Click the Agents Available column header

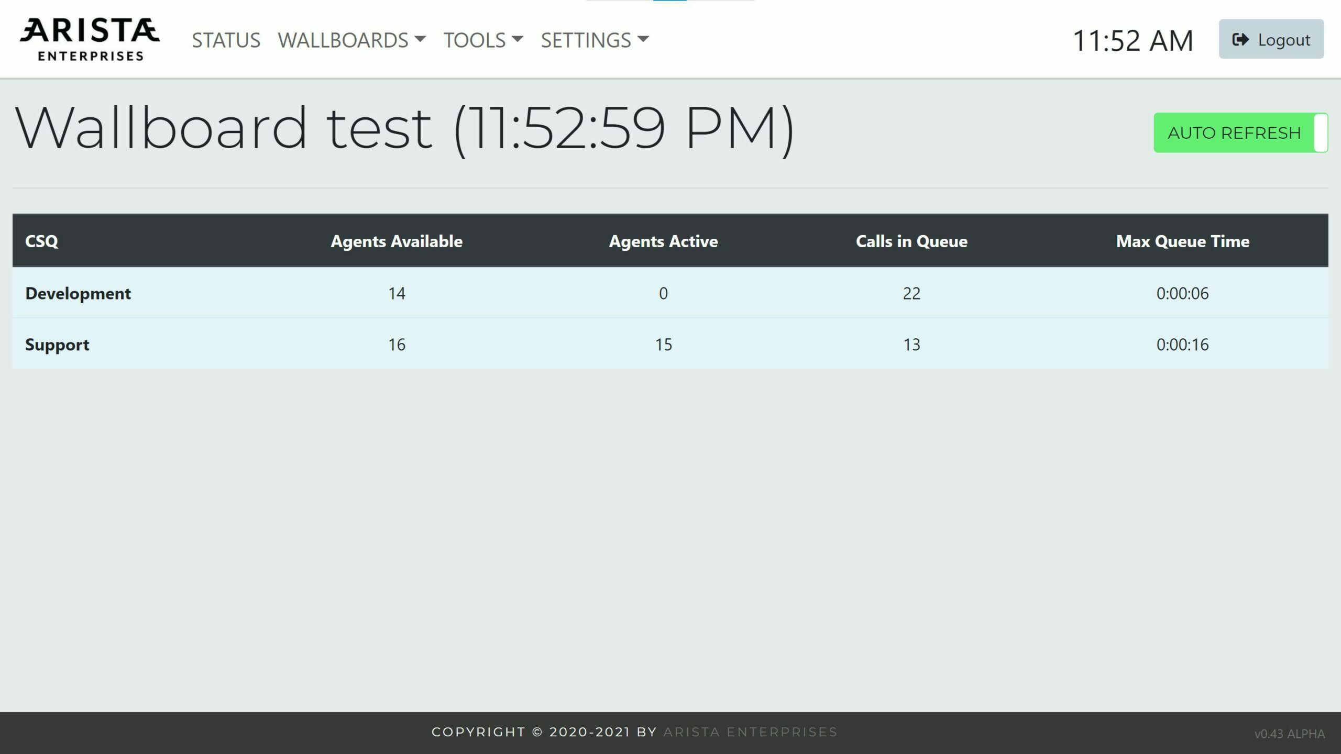coord(397,241)
